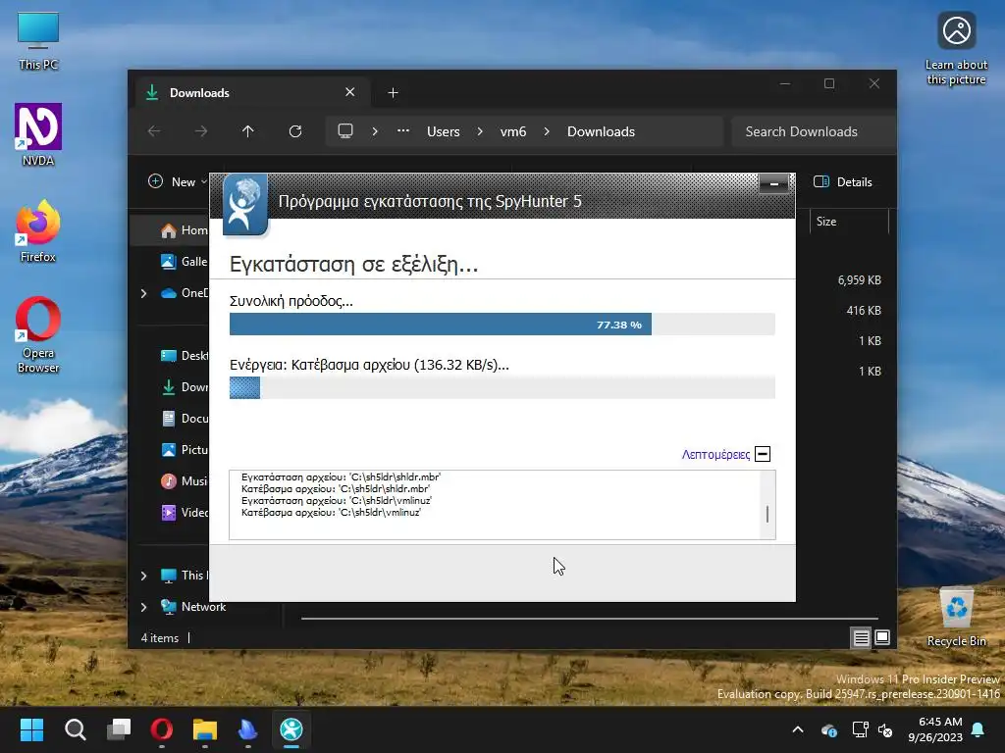Open the This PC desktop icon
Screen dimensions: 1005x753
pyautogui.click(x=38, y=40)
